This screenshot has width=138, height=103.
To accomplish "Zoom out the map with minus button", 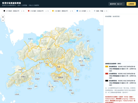I will coord(3,20).
